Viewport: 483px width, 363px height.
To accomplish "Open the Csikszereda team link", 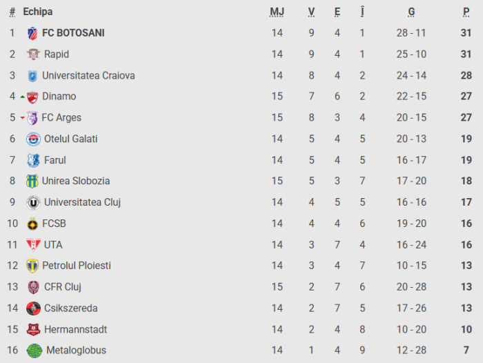I will 70,308.
